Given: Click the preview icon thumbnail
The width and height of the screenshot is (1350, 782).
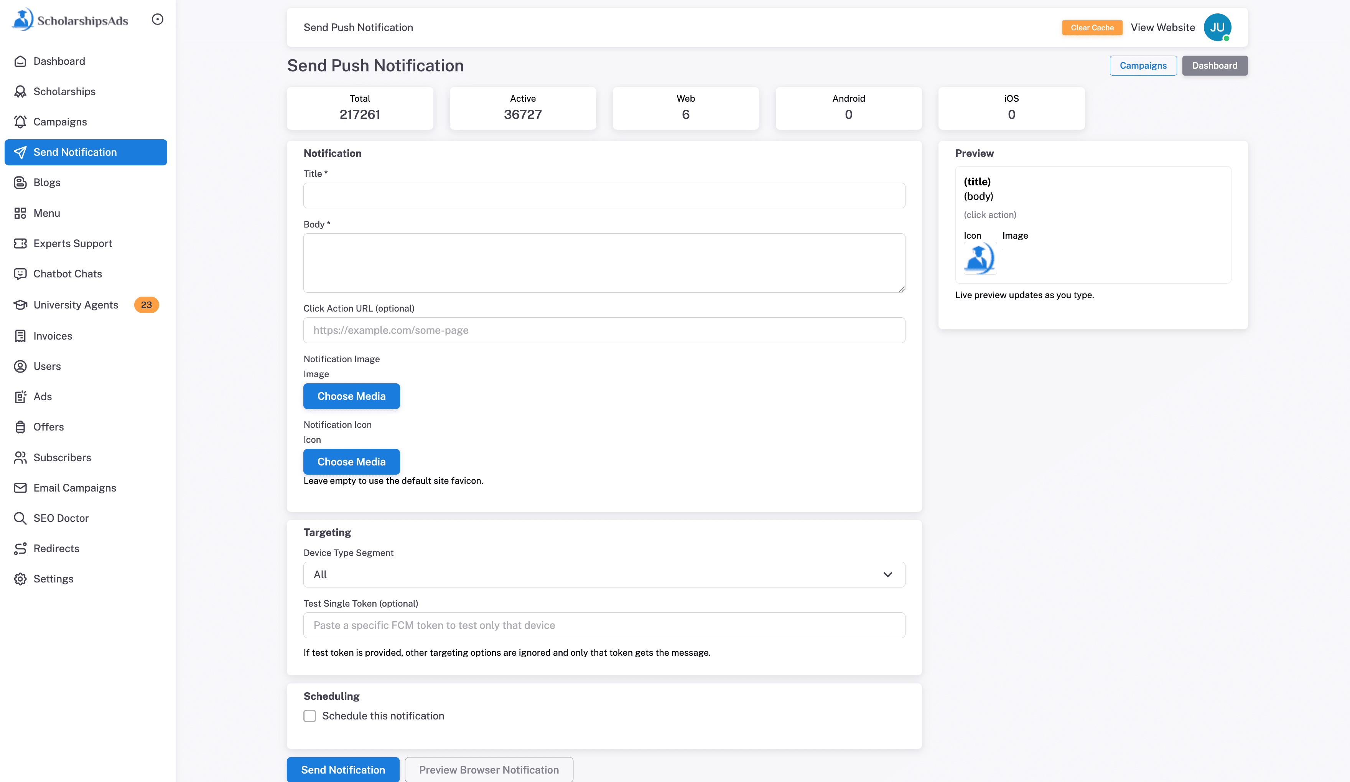Looking at the screenshot, I should (x=980, y=258).
